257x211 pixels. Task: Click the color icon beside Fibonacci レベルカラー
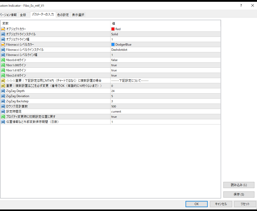pyautogui.click(x=3, y=45)
